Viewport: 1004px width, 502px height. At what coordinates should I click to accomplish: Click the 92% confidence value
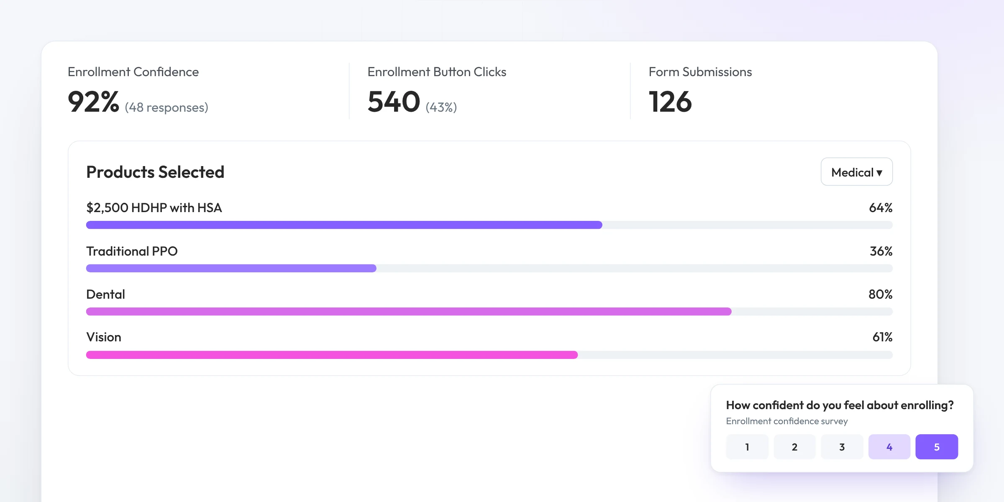click(x=93, y=102)
